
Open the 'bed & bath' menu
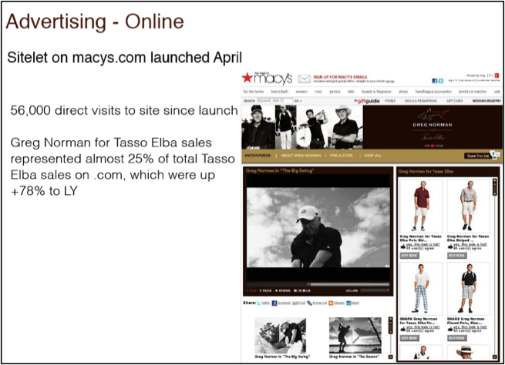click(280, 92)
